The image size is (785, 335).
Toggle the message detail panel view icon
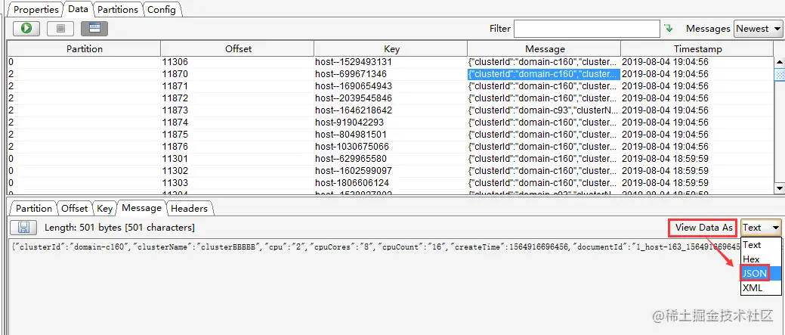tap(94, 29)
